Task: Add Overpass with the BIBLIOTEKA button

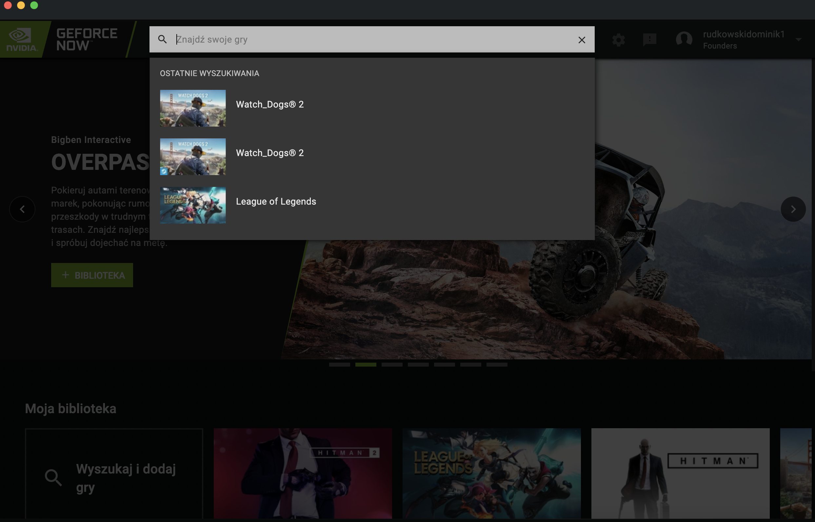Action: point(92,275)
